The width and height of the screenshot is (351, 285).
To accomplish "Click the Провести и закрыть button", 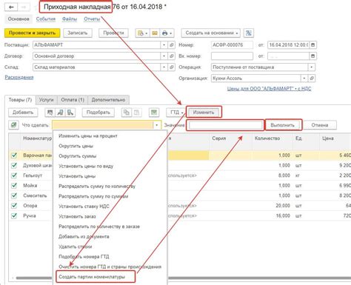I will click(x=32, y=33).
